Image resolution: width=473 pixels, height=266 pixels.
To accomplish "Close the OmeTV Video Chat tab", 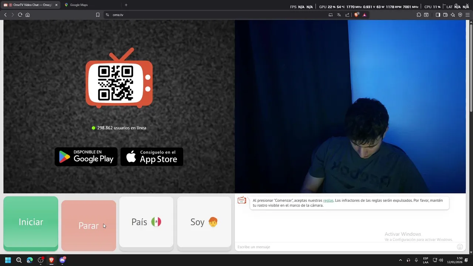I will pos(56,5).
